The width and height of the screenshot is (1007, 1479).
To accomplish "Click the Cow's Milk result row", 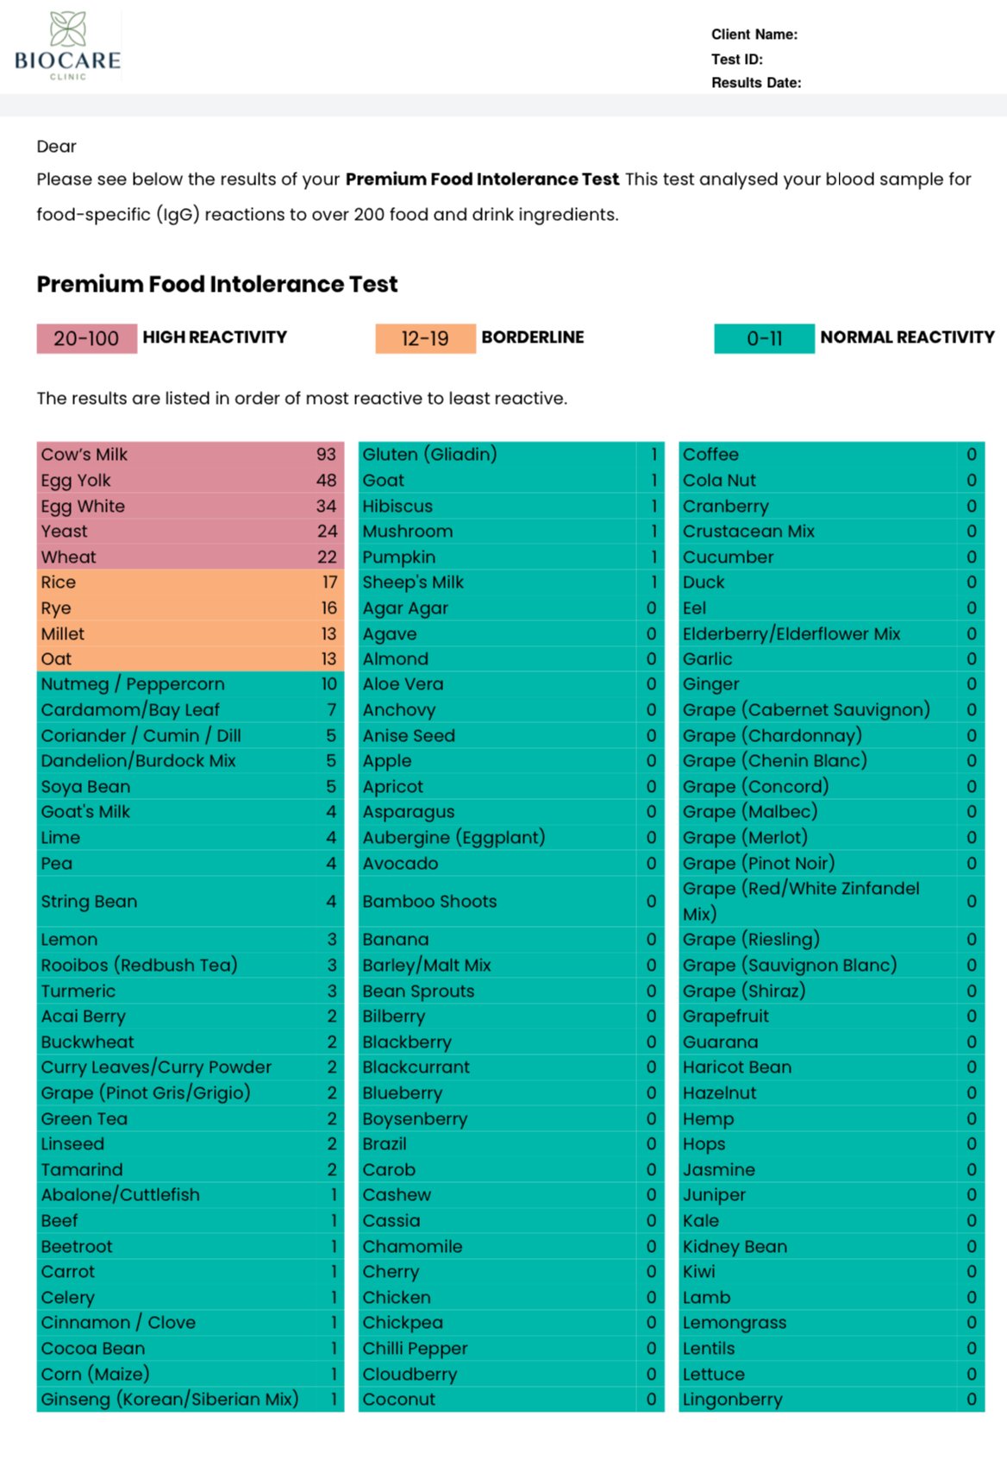I will pos(191,455).
